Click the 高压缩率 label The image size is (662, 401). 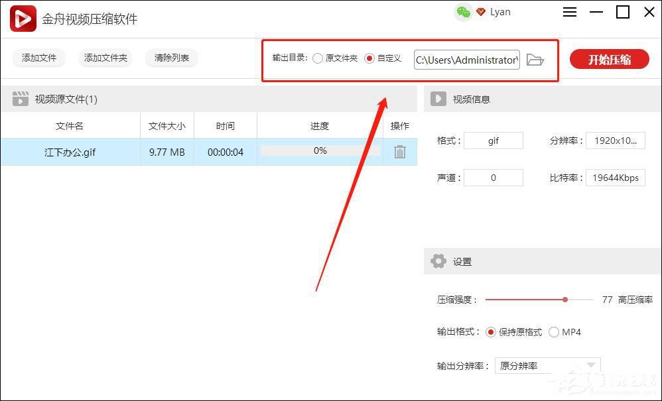635,300
